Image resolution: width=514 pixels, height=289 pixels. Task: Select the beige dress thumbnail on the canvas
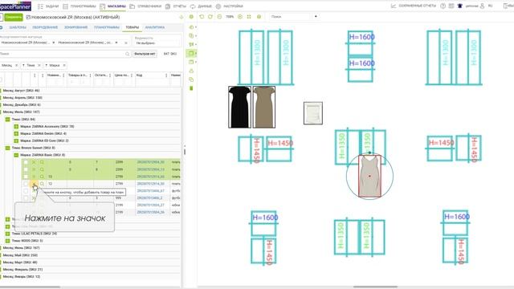point(264,107)
